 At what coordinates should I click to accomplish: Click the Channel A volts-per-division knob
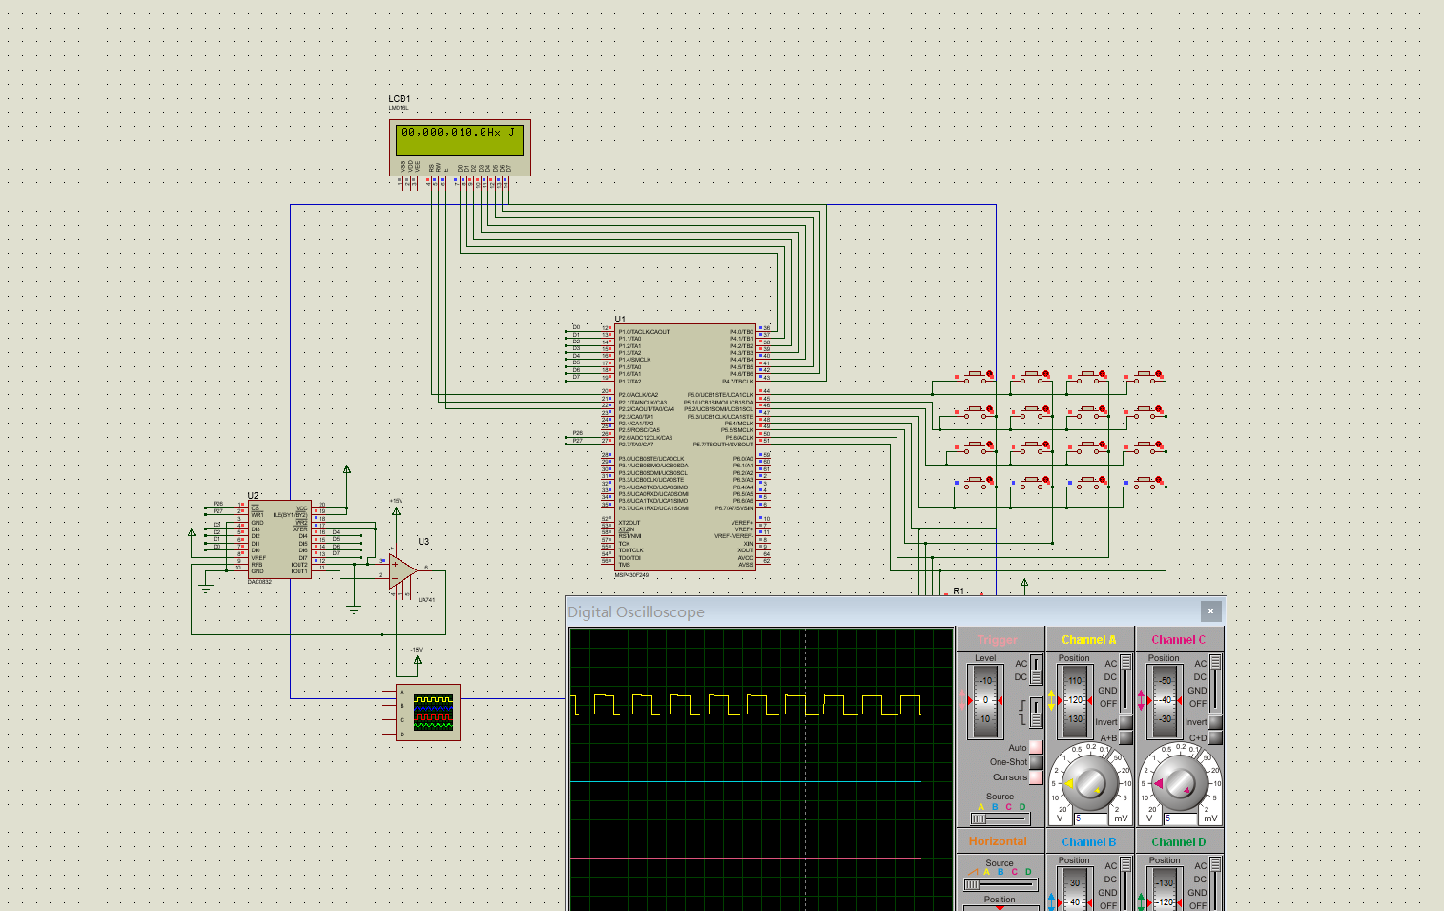pos(1088,783)
